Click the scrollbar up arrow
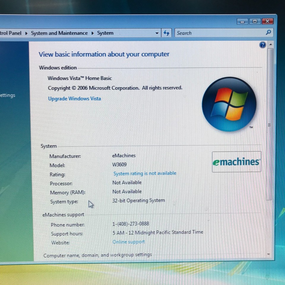 [x=270, y=45]
